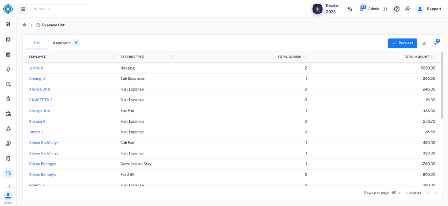Click the Admin label in header
448x206 pixels.
374,9
